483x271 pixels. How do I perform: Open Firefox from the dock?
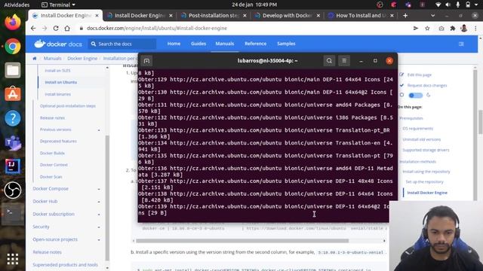click(13, 23)
